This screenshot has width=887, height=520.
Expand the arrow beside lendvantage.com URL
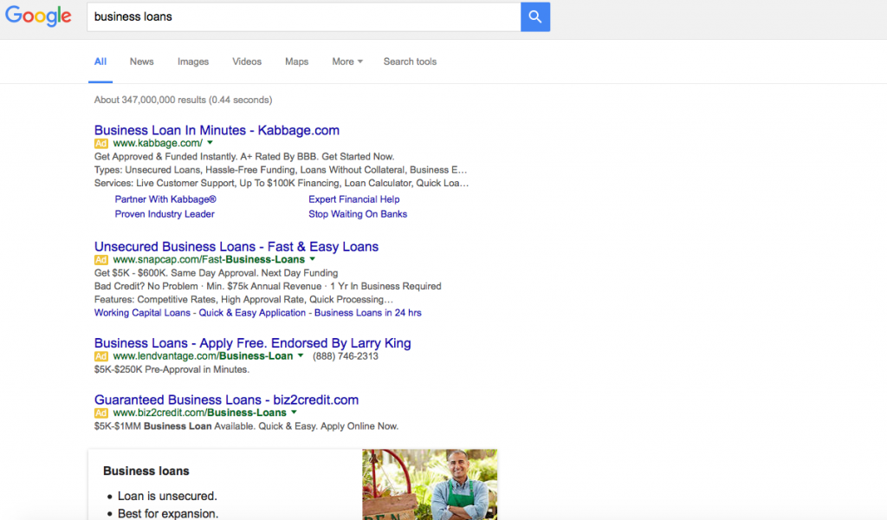[x=299, y=355]
